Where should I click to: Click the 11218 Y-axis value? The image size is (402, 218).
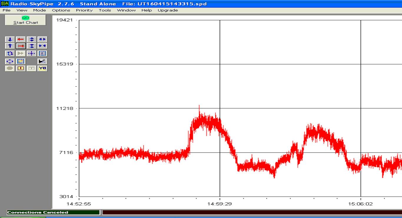click(x=64, y=108)
